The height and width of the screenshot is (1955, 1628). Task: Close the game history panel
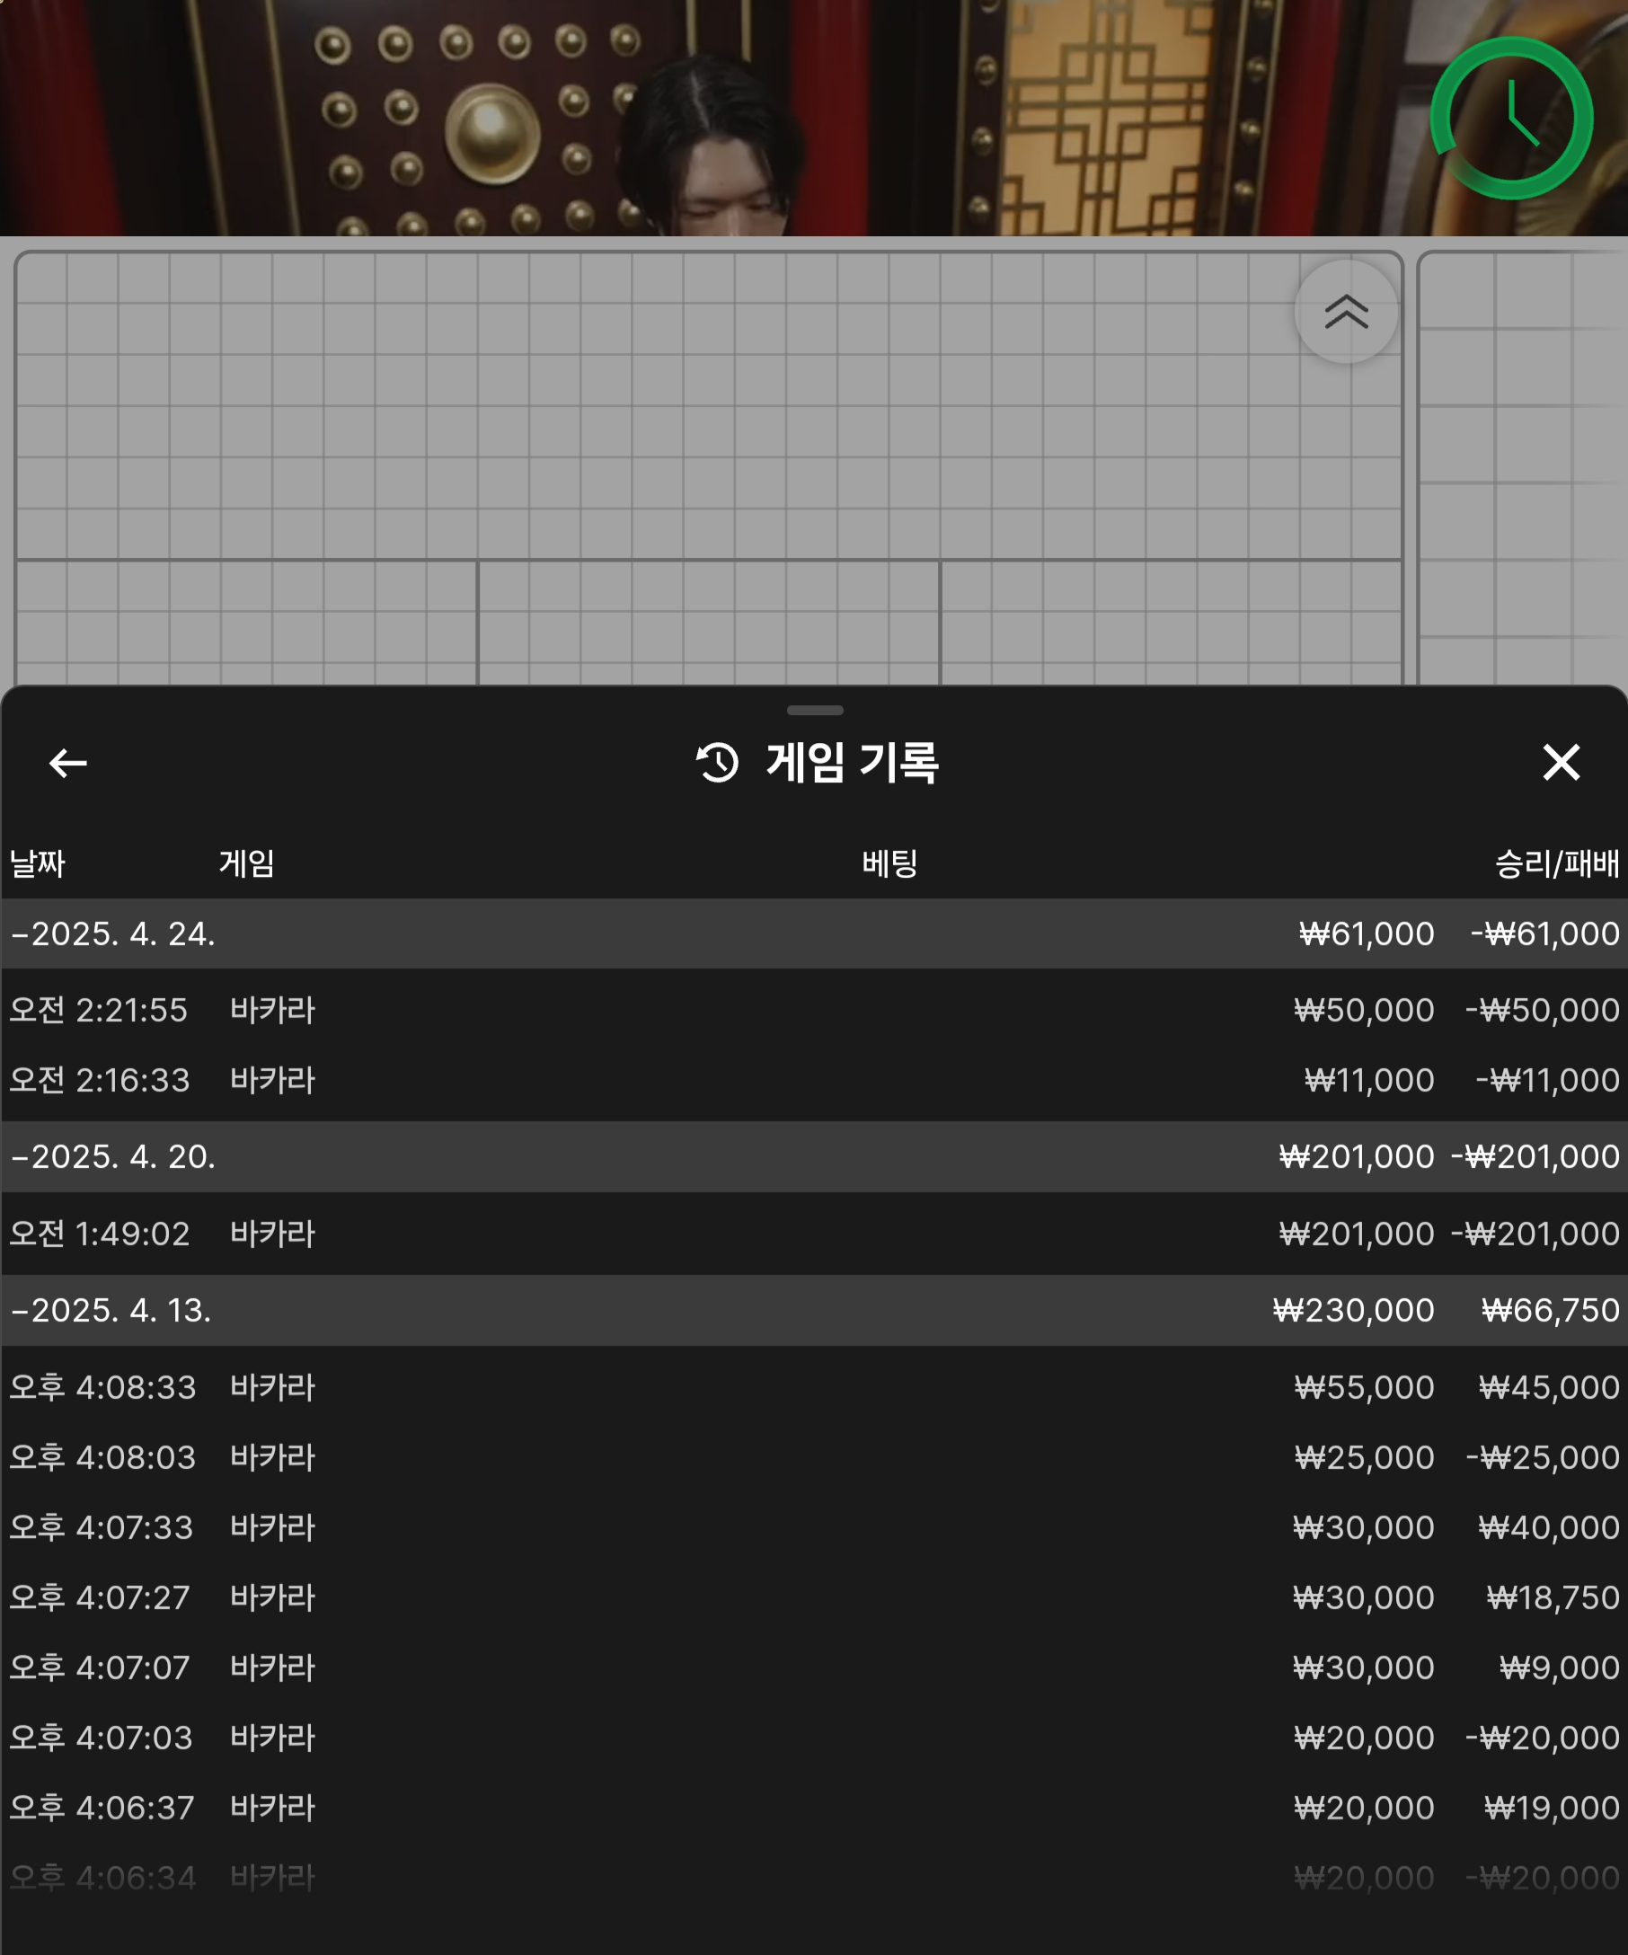[1561, 763]
